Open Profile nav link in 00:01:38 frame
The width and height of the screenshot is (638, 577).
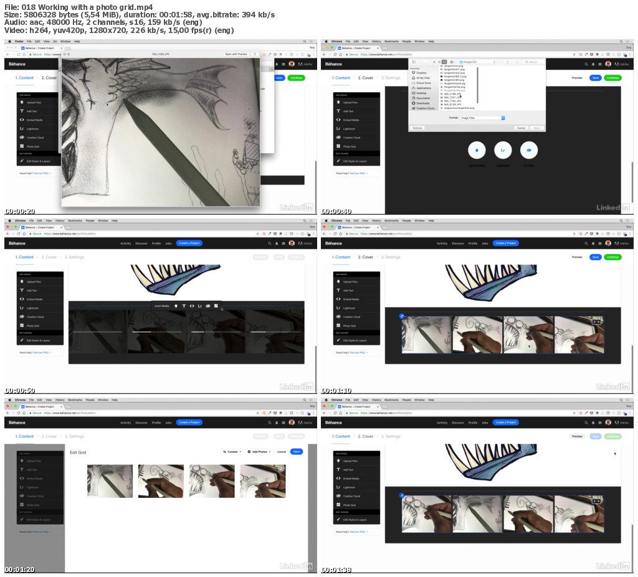473,423
